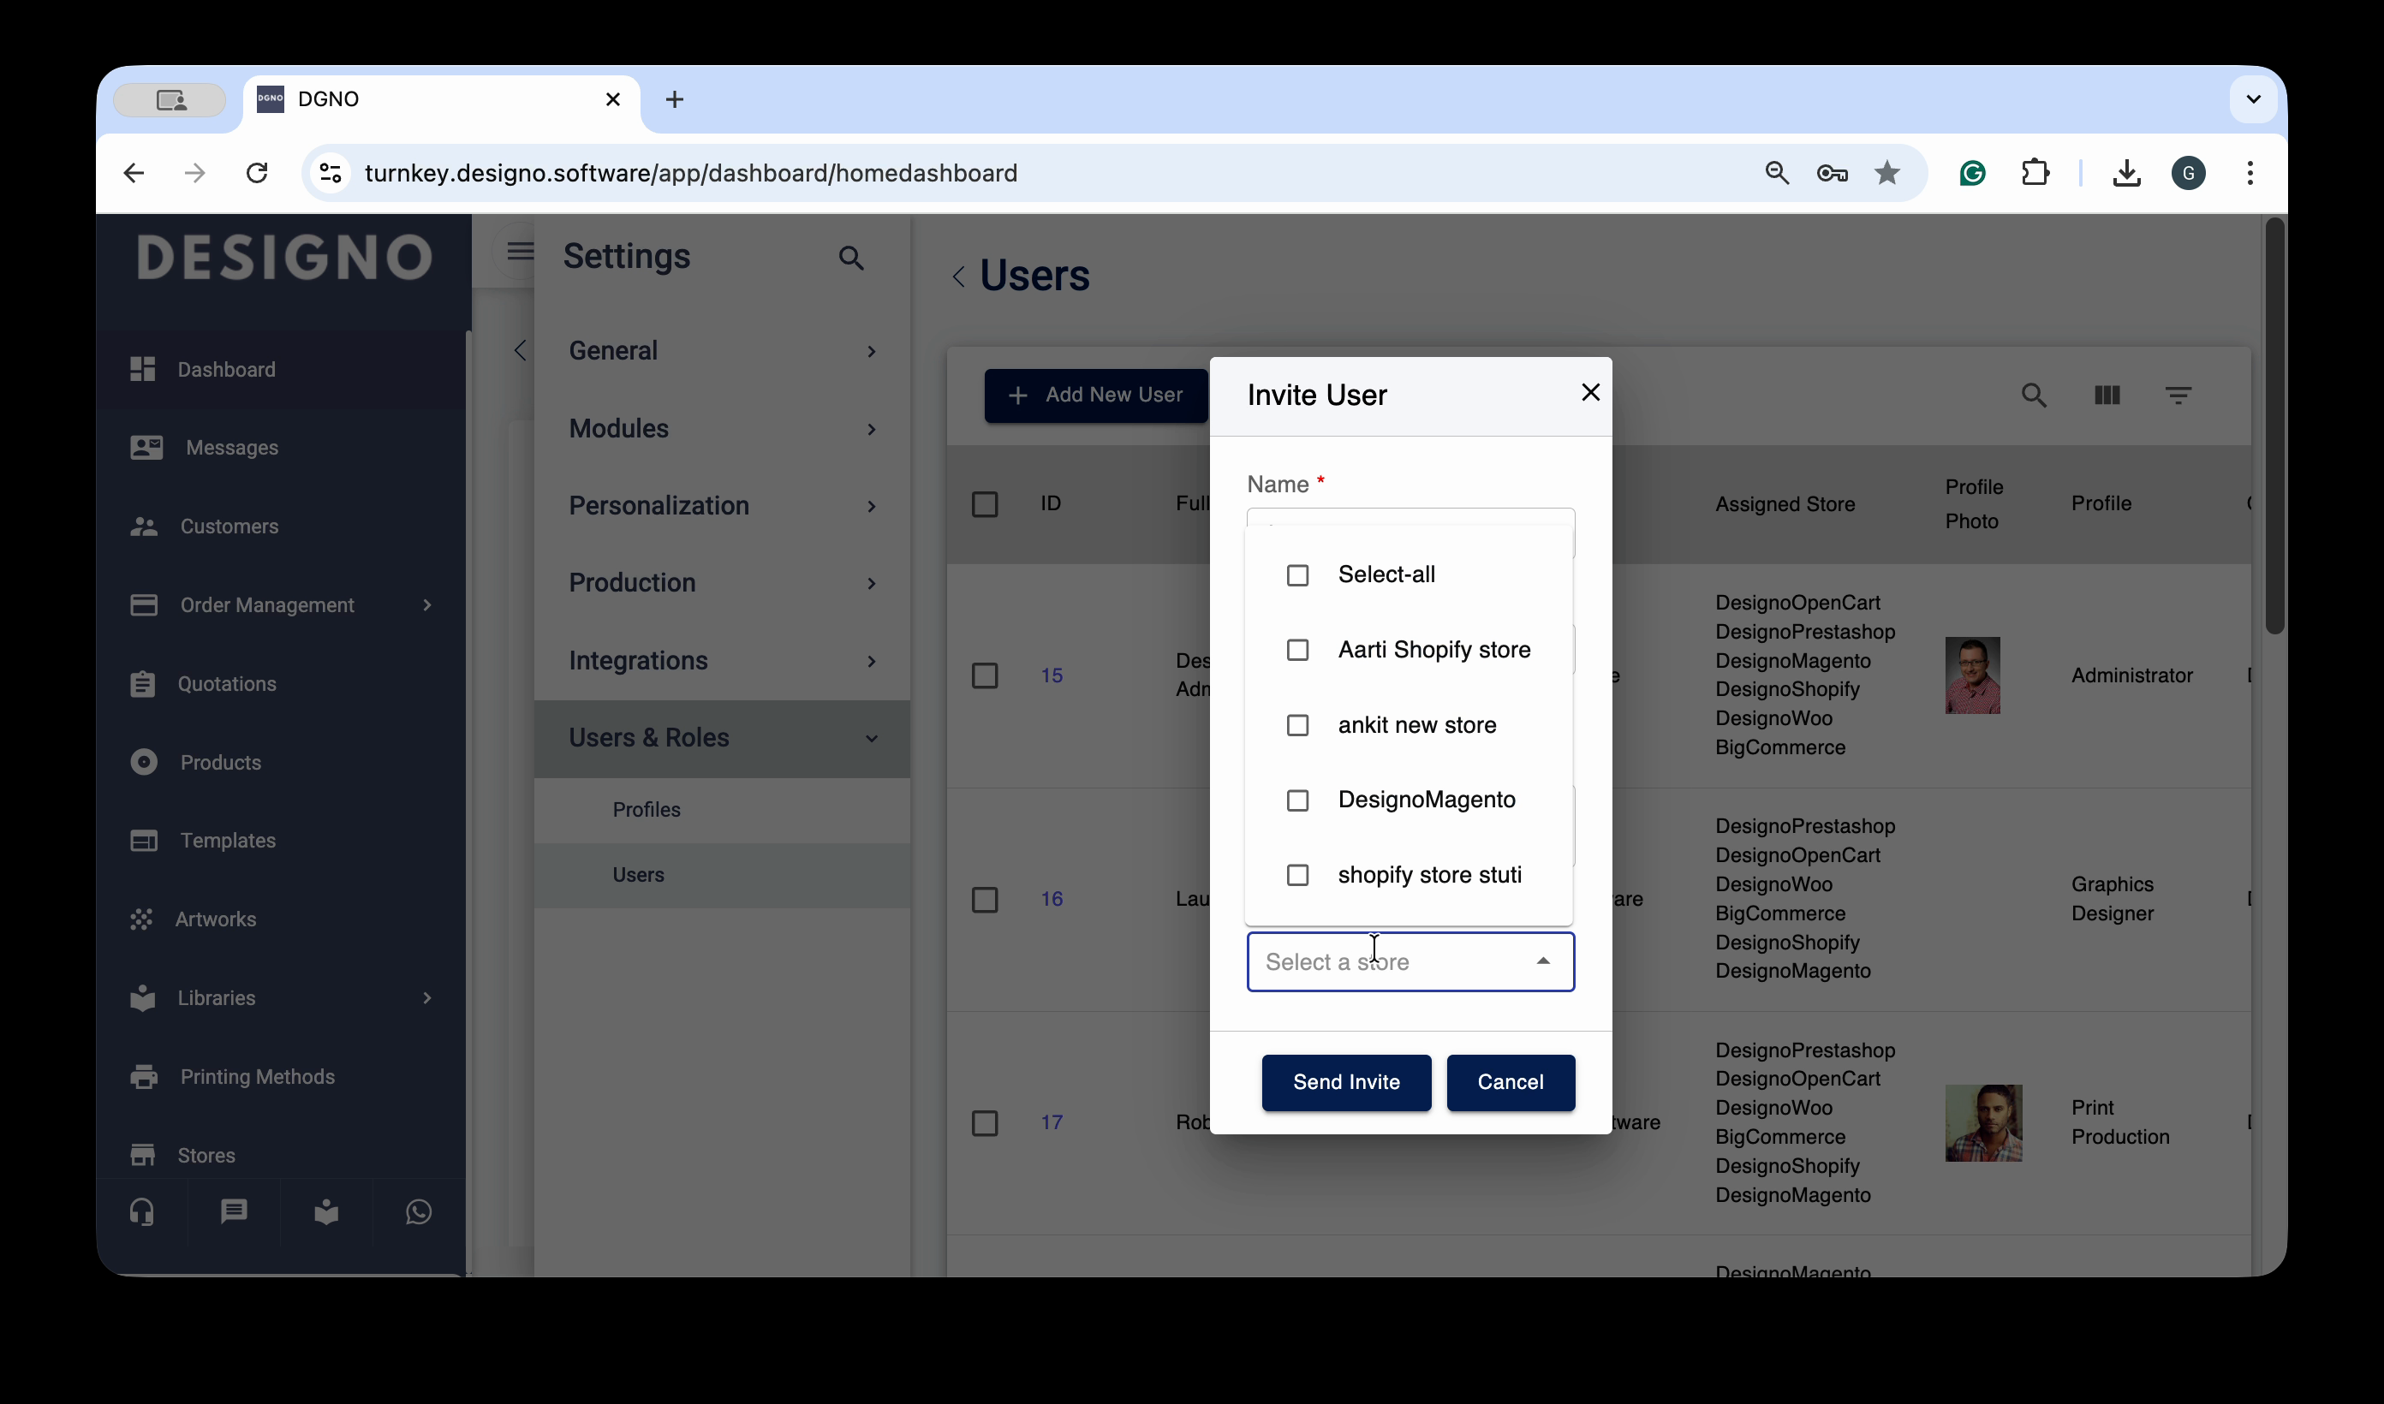The width and height of the screenshot is (2384, 1404).
Task: Expand the Integrations settings section
Action: tap(722, 660)
